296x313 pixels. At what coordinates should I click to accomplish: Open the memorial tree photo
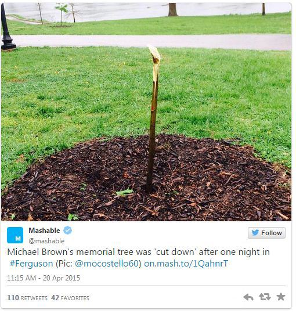[x=146, y=111]
